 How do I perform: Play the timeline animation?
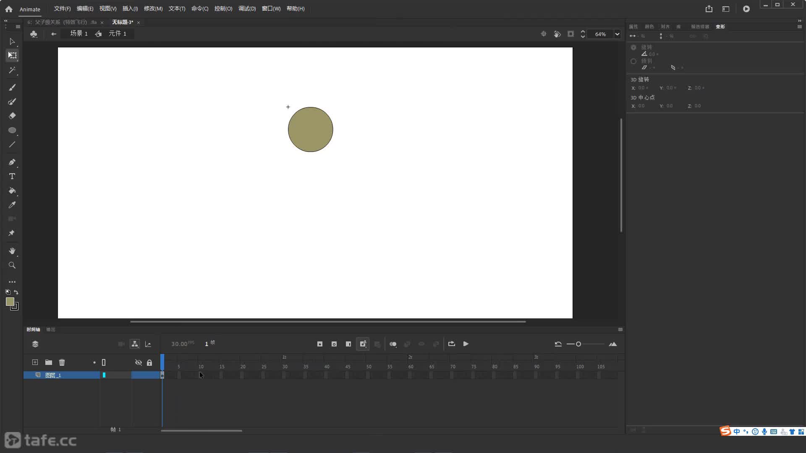coord(466,344)
